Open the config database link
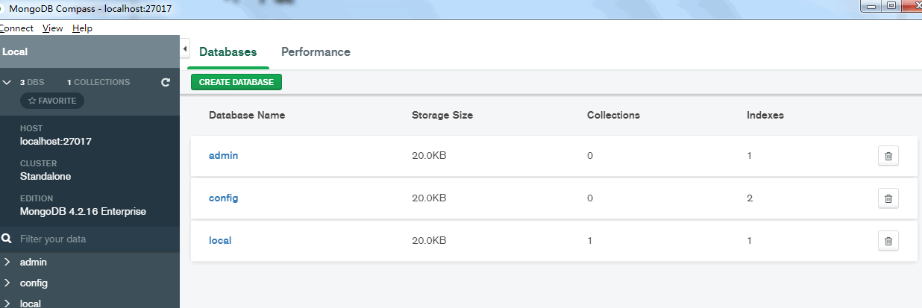 coord(223,198)
